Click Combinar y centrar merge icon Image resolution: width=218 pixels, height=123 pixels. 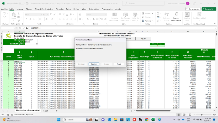(80, 19)
